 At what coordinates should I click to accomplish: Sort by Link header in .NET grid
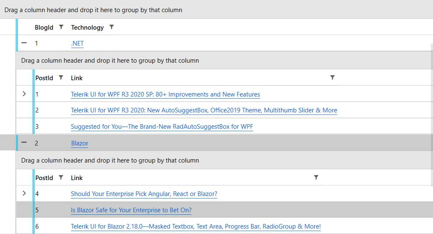[x=77, y=78]
